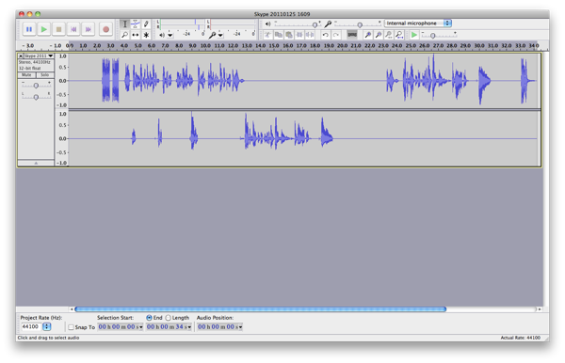Click the Fit Selection zoom icon
The height and width of the screenshot is (363, 565).
click(389, 35)
